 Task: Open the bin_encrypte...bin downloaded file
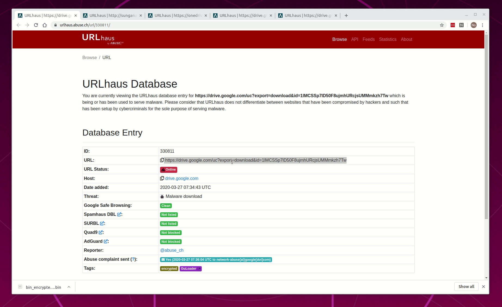tap(43, 287)
